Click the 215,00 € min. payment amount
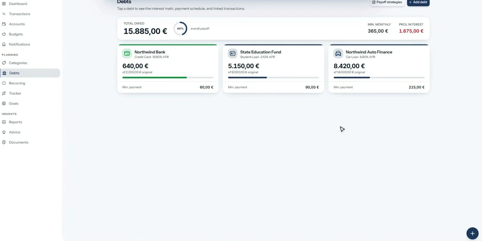This screenshot has height=241, width=482. click(x=417, y=87)
